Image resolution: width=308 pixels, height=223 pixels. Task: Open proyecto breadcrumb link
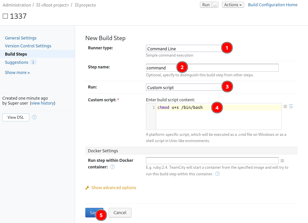click(x=88, y=5)
